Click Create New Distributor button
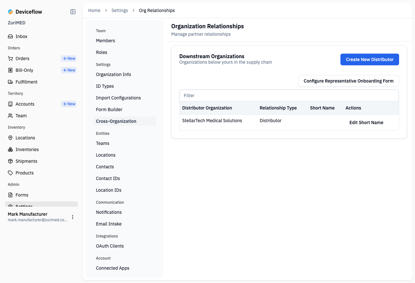The image size is (415, 283). tap(370, 59)
